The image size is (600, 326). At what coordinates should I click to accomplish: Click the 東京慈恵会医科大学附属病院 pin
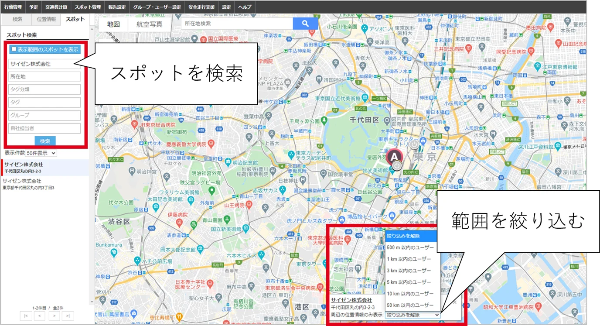click(x=347, y=239)
